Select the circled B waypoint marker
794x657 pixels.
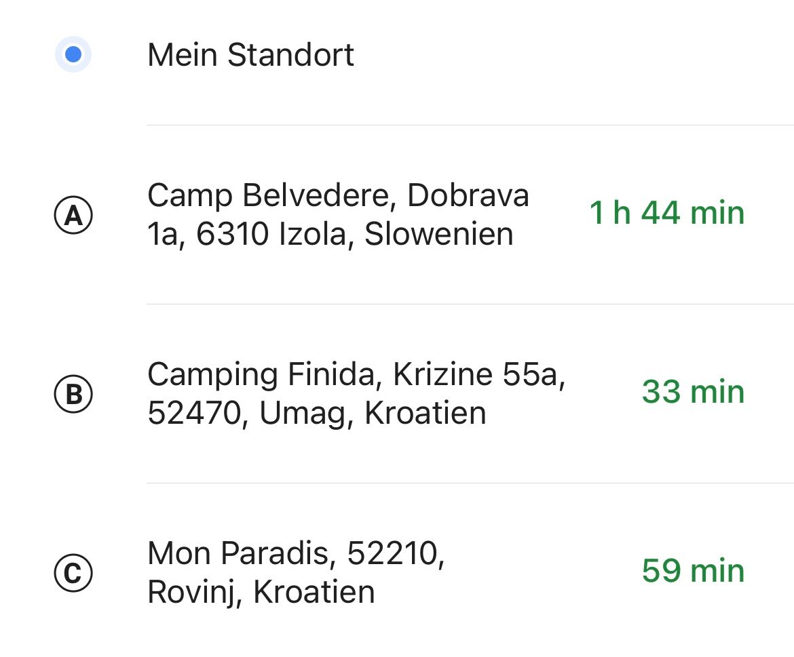pyautogui.click(x=73, y=395)
